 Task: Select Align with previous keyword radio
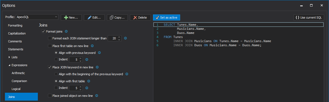56,53
